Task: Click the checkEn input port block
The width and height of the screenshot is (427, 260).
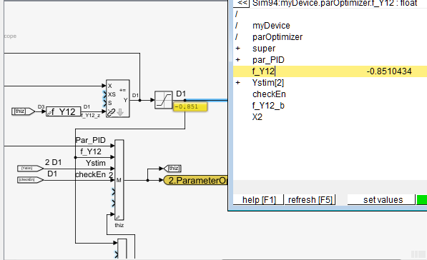Action: click(x=30, y=180)
